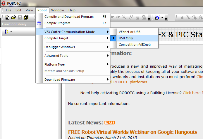Click the Save All icon
The width and height of the screenshot is (203, 139).
tap(26, 17)
